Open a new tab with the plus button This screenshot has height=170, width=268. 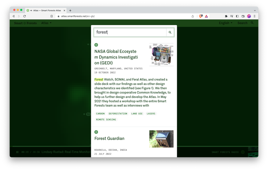pyautogui.click(x=70, y=11)
